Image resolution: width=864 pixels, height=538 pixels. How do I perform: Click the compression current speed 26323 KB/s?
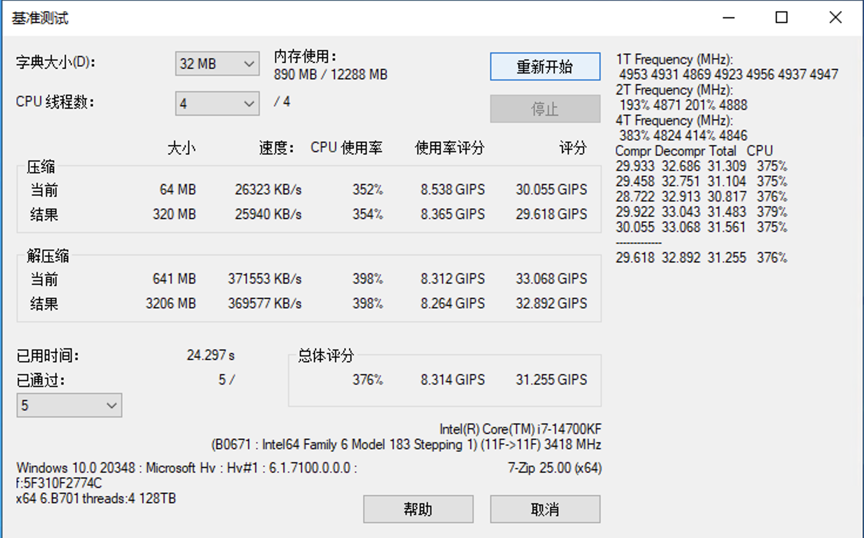[268, 190]
